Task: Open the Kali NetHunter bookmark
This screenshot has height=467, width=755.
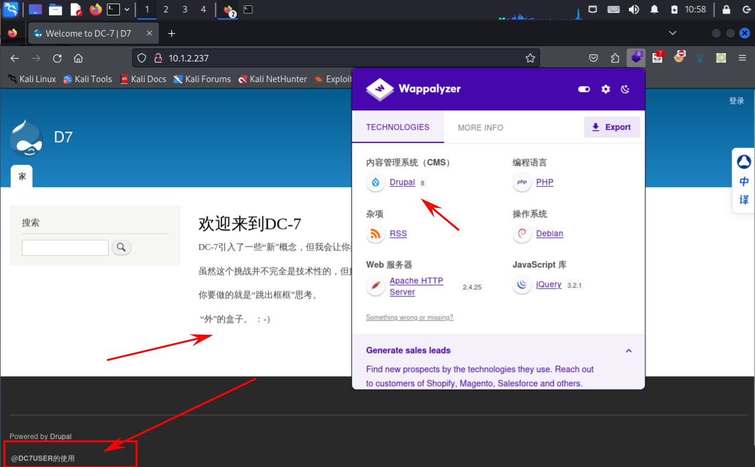Action: [273, 79]
